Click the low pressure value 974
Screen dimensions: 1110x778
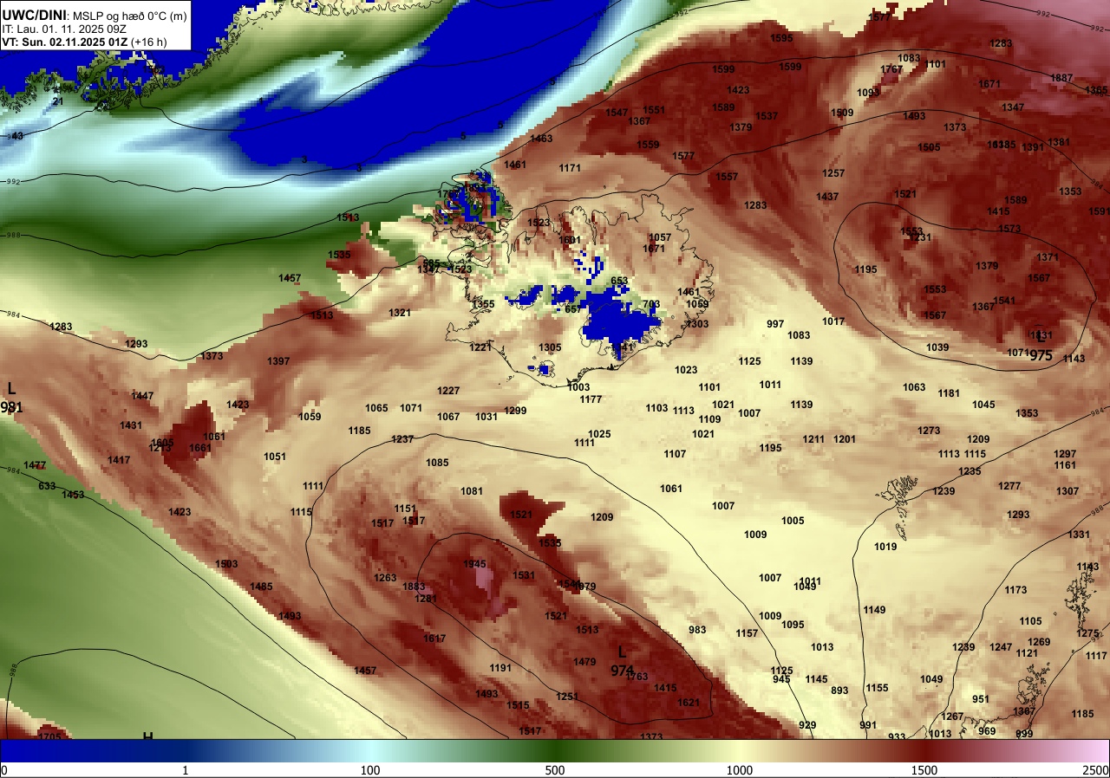(x=621, y=671)
